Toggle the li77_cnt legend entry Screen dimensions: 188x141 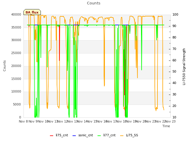click(106, 135)
